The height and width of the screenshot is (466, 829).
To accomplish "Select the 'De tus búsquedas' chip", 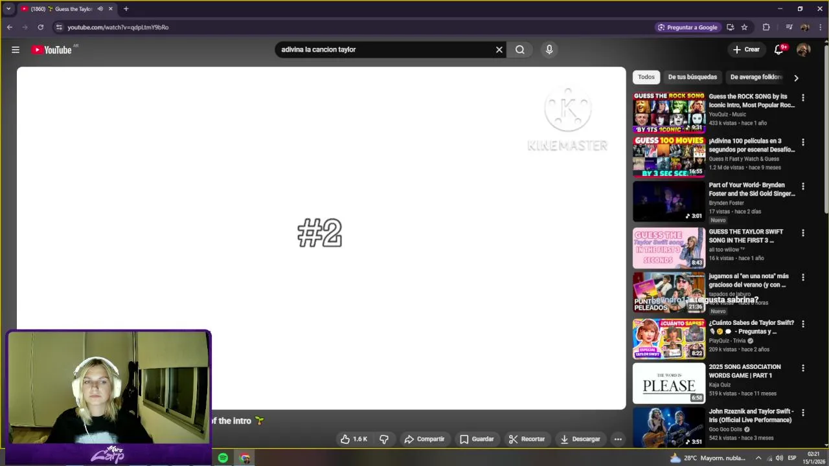I will [x=692, y=77].
